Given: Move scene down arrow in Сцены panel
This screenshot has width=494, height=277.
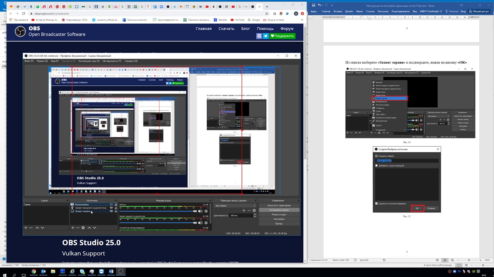Looking at the screenshot, I should [42, 228].
